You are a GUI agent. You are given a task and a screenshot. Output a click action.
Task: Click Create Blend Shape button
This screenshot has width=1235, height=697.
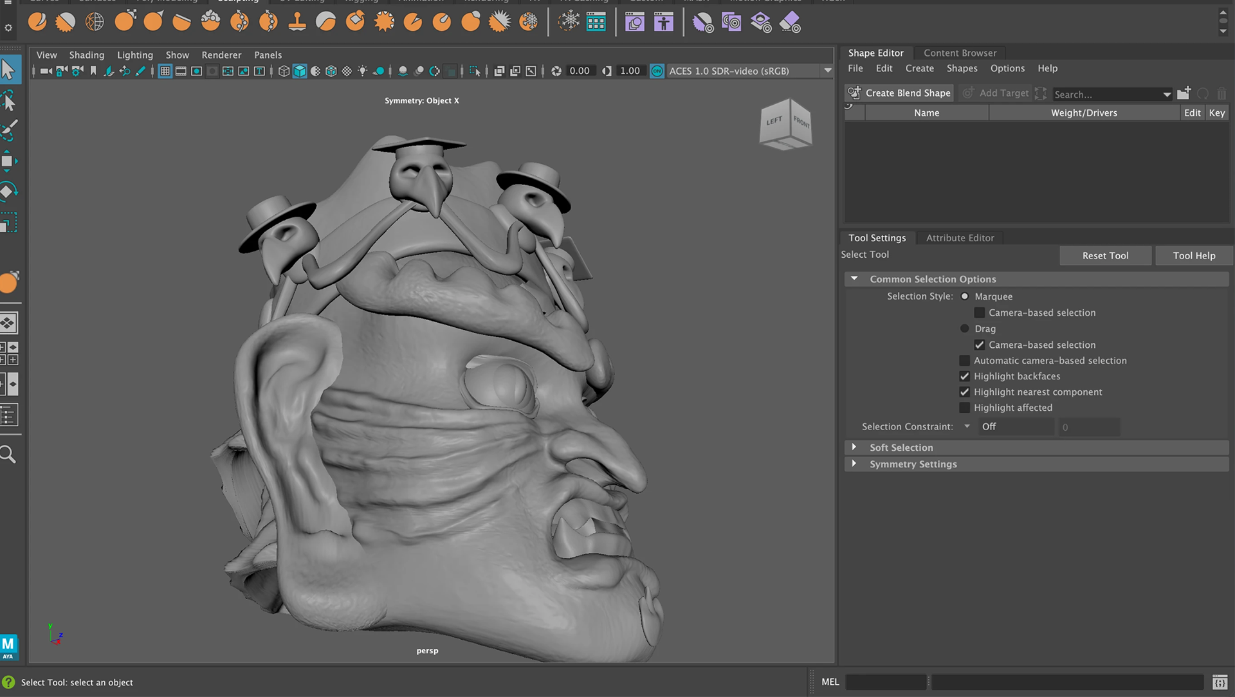[x=899, y=93]
